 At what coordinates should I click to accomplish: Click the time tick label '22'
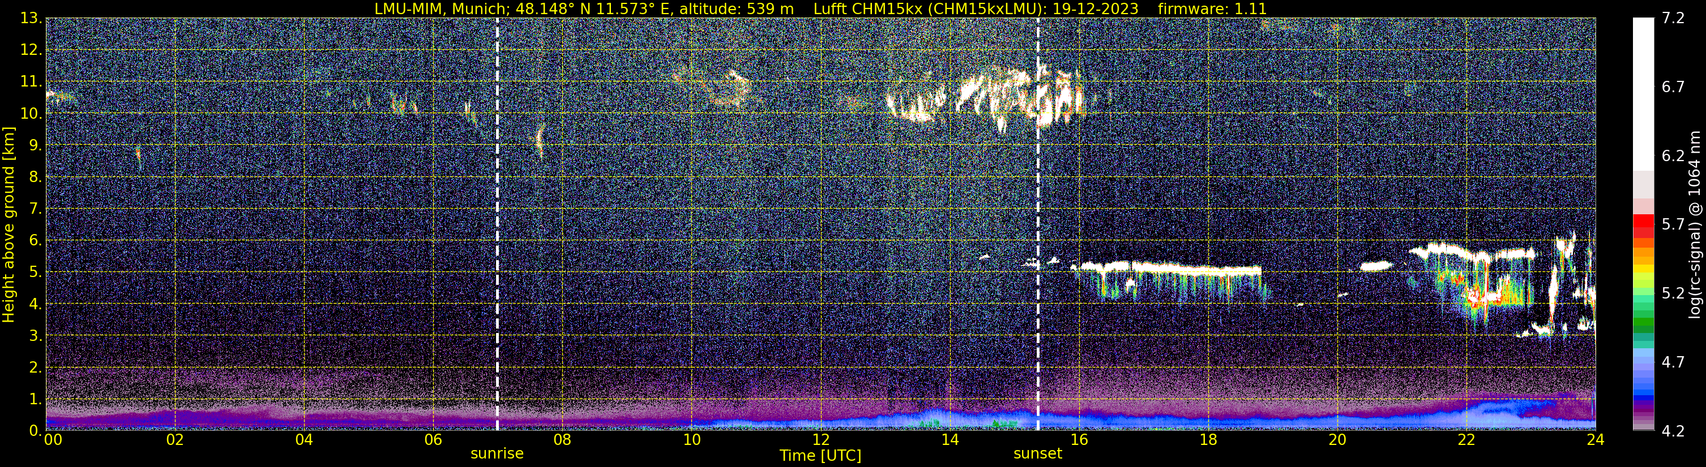[x=1466, y=440]
